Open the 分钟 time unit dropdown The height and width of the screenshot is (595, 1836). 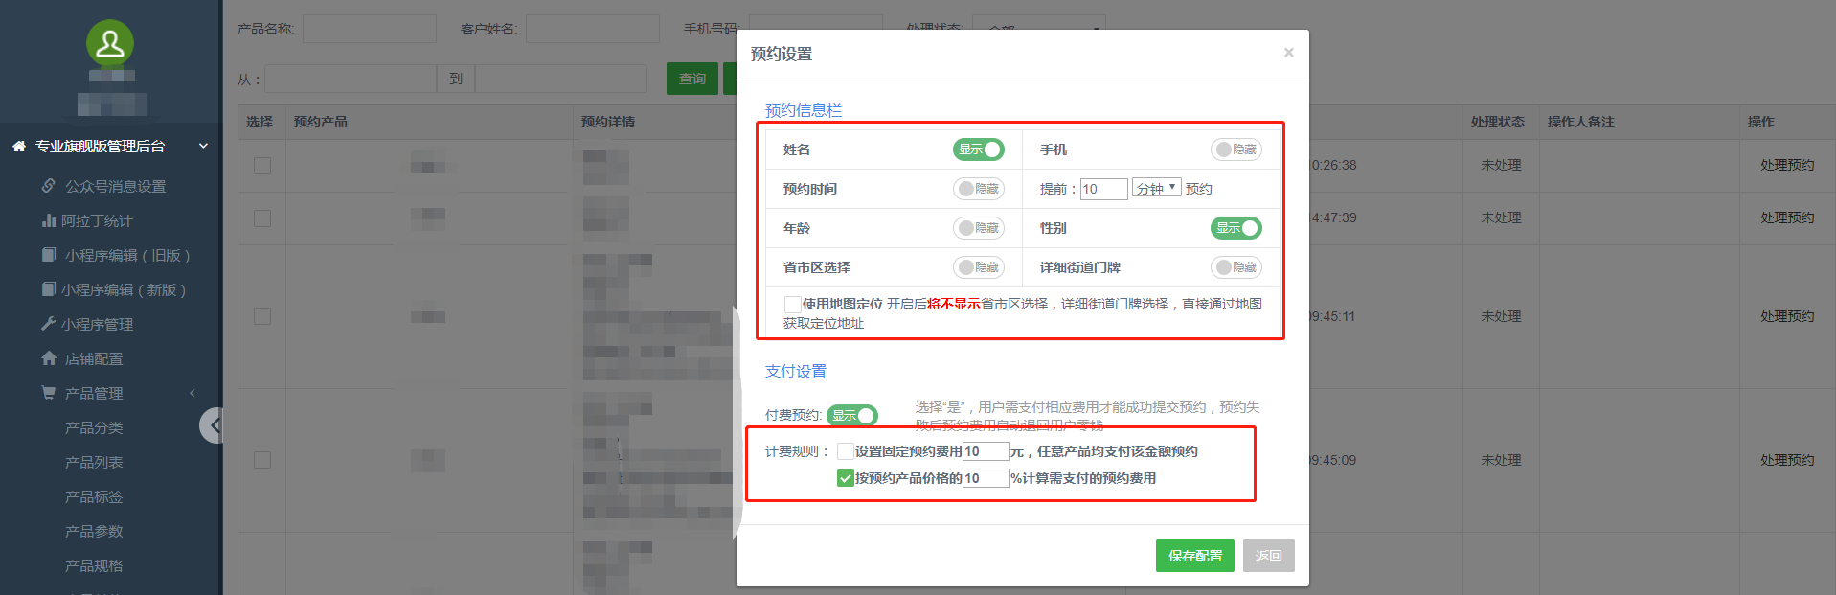click(x=1157, y=189)
